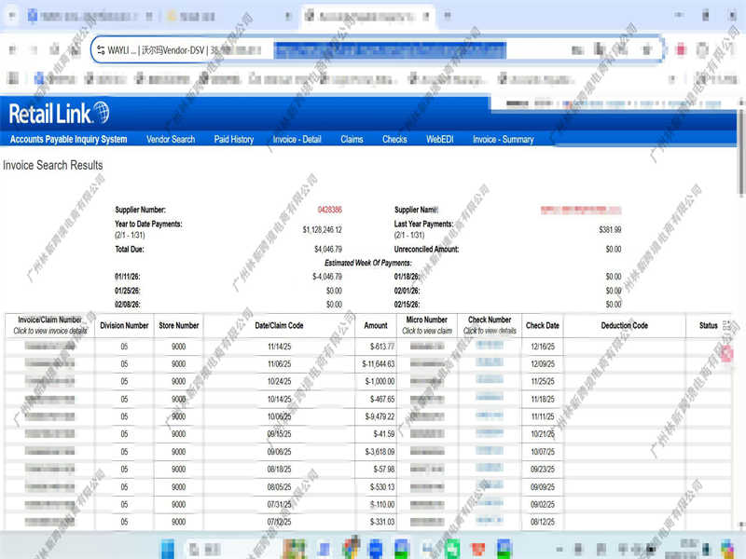Screen dimensions: 746x559
Task: Open invoice number in the 10/06/25 row
Action: click(x=50, y=416)
